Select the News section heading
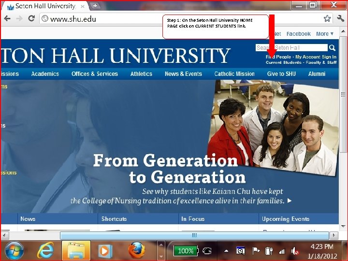The width and height of the screenshot is (348, 261). pyautogui.click(x=28, y=219)
